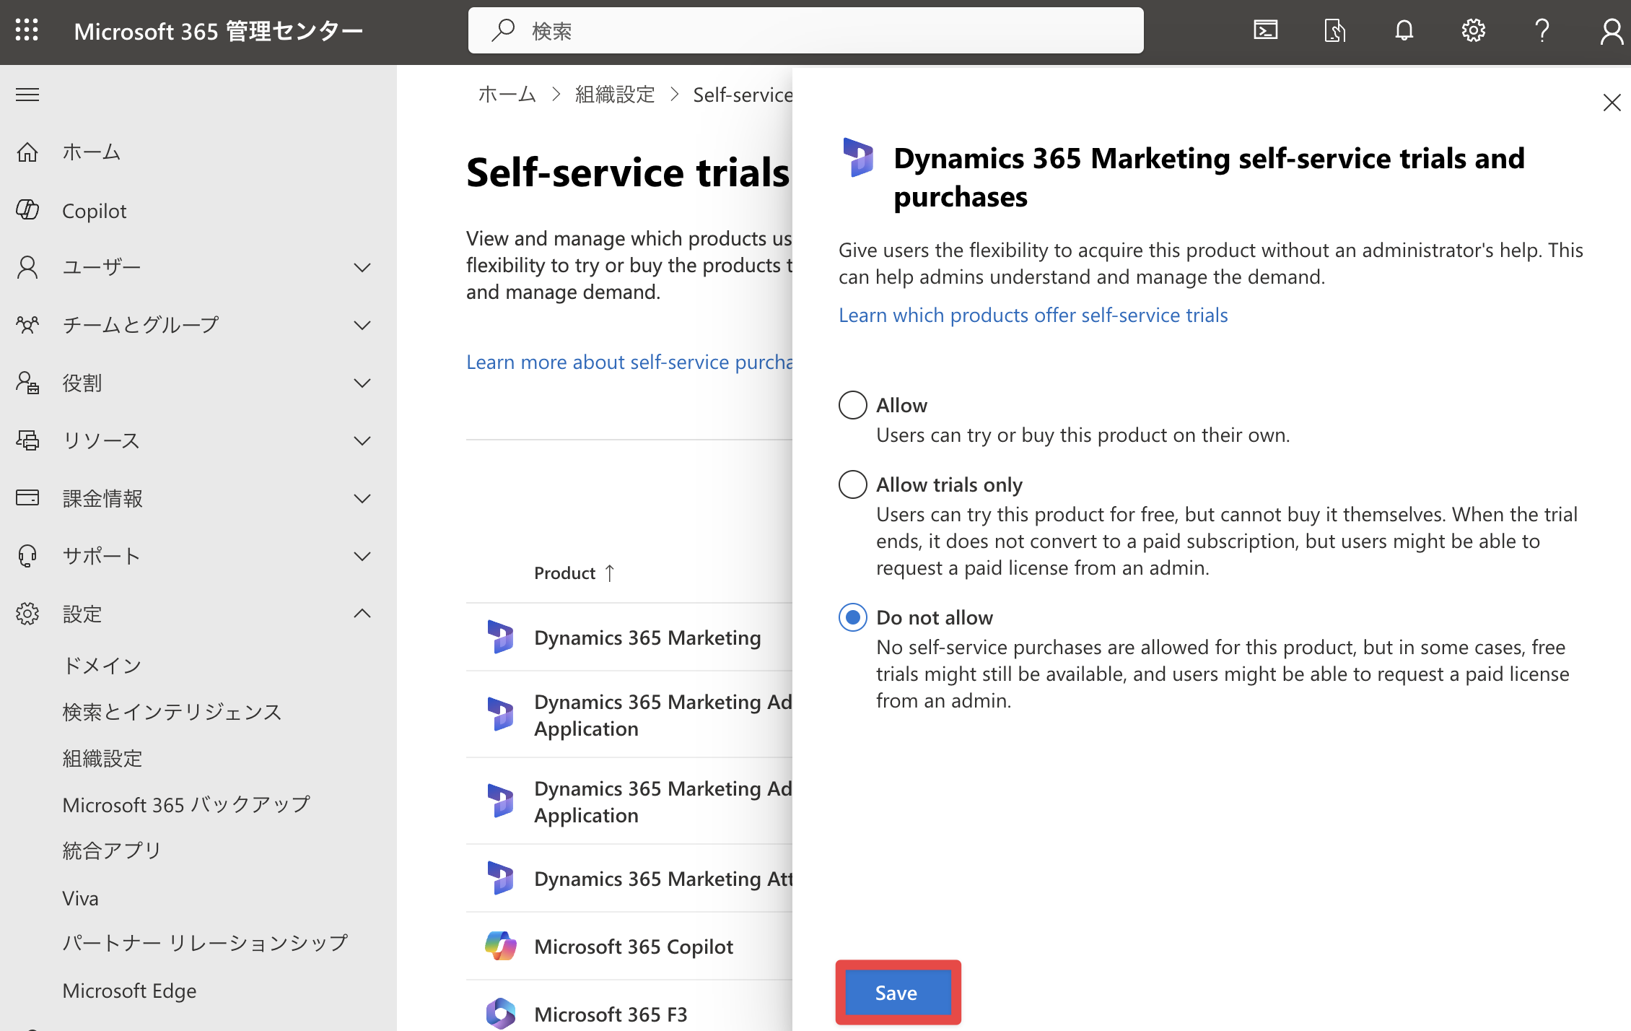Sort by the Product column header

[x=574, y=573]
